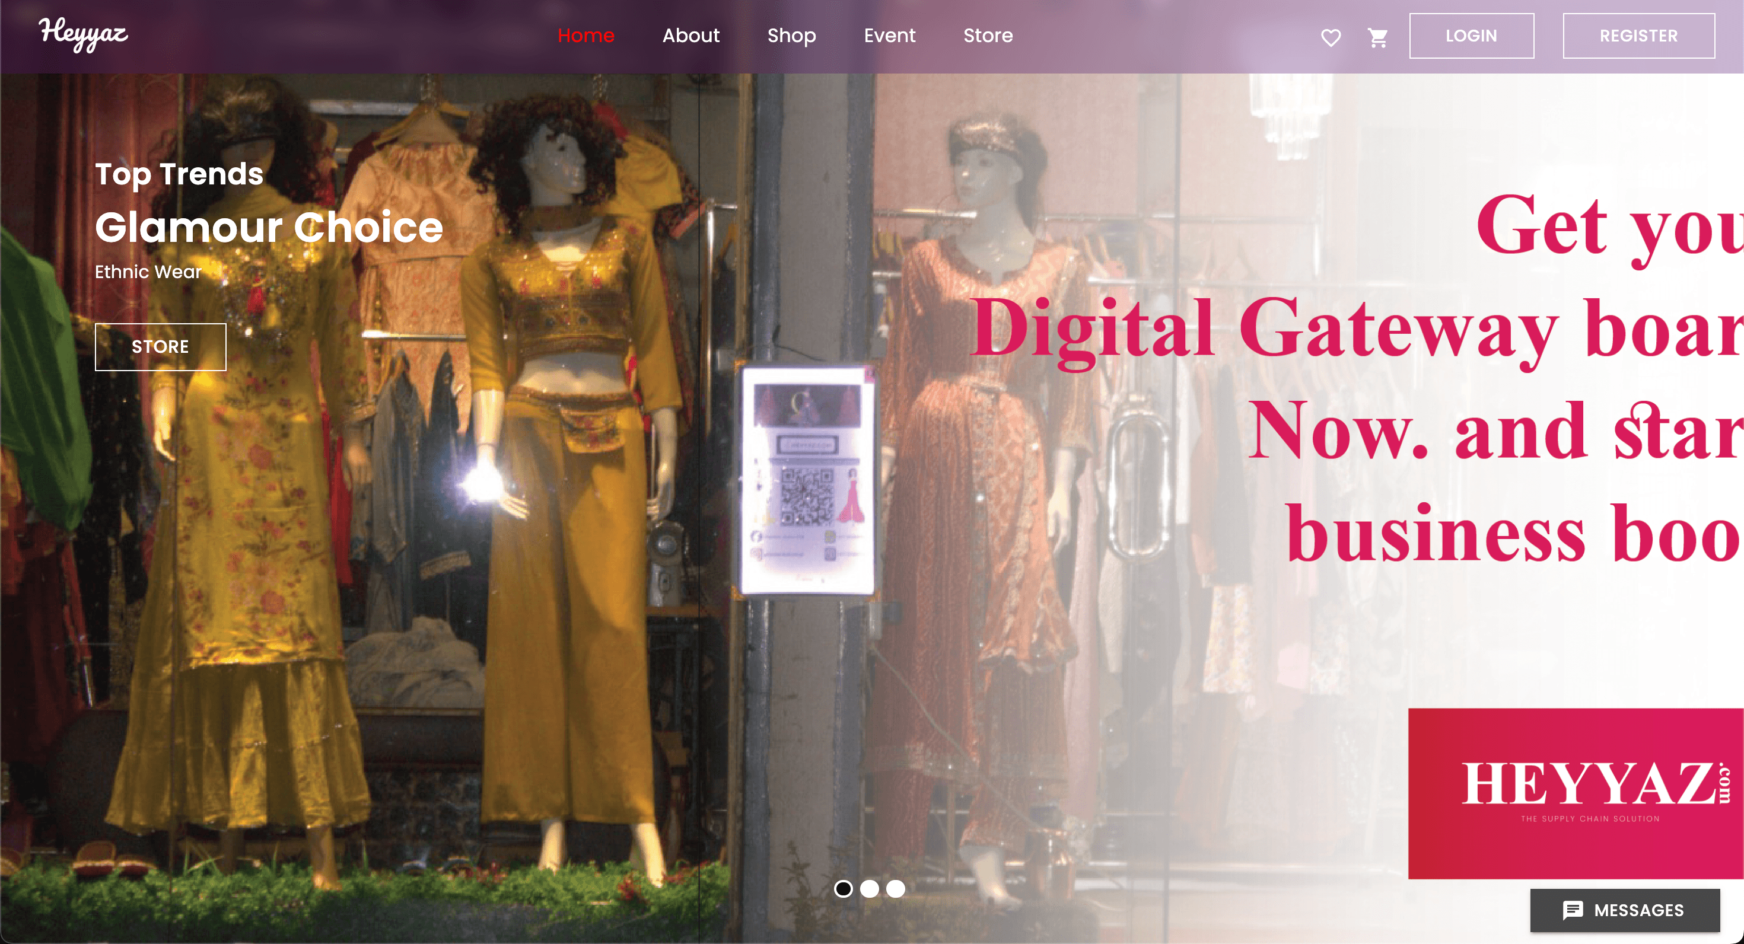Image resolution: width=1744 pixels, height=944 pixels.
Task: Open the Store link in navbar
Action: click(x=988, y=35)
